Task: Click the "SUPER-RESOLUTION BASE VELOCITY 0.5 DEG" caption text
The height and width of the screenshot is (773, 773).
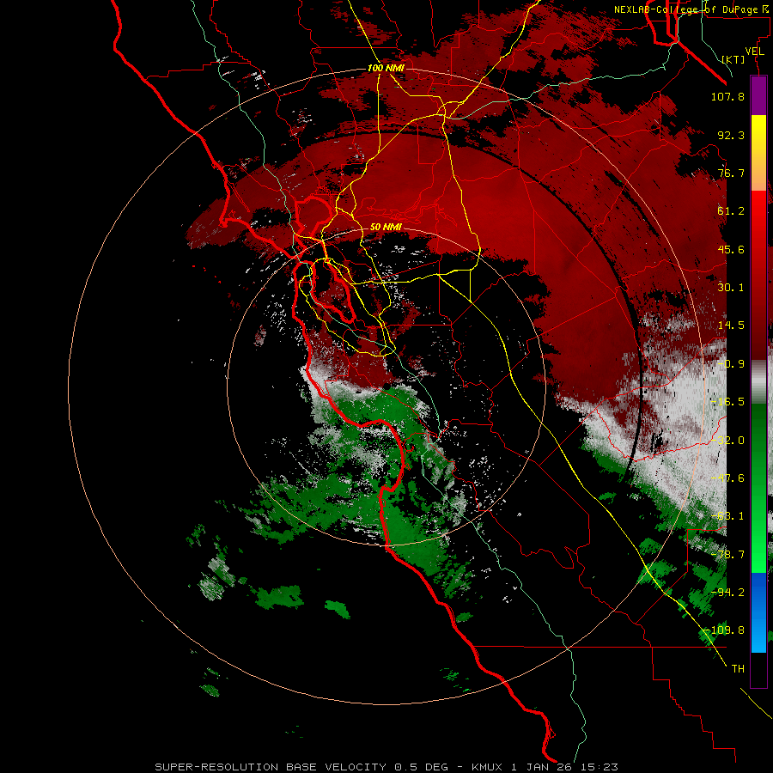Action: [x=301, y=767]
